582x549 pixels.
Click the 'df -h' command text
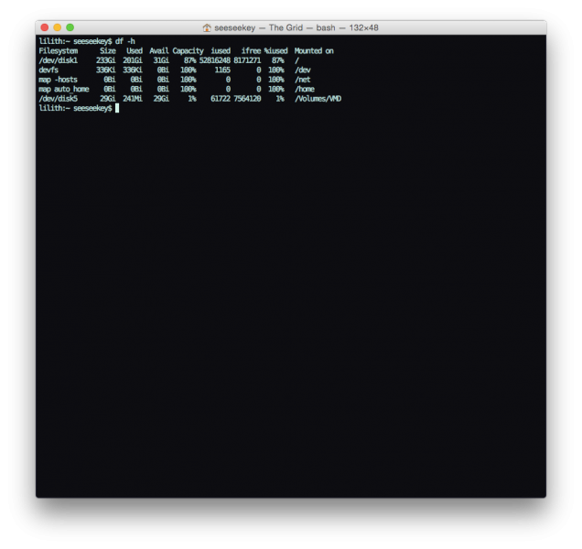pyautogui.click(x=125, y=41)
